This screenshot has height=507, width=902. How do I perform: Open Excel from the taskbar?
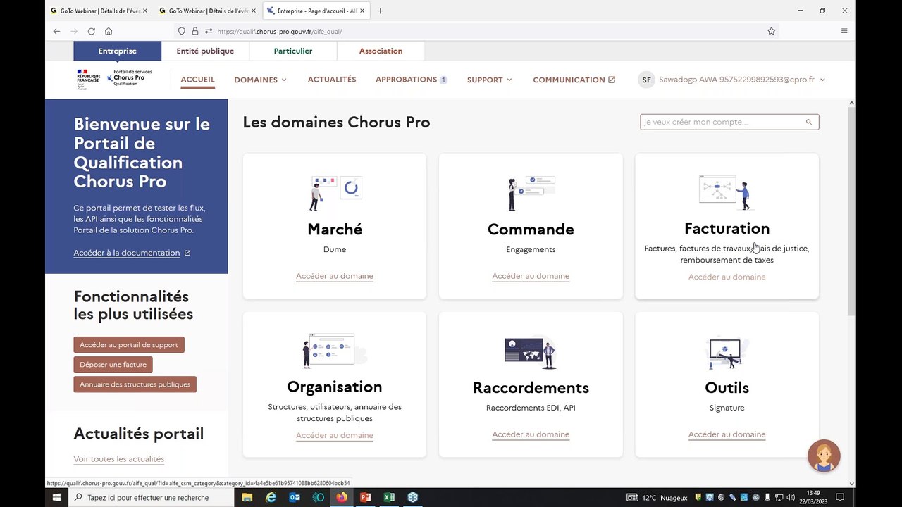pos(388,497)
